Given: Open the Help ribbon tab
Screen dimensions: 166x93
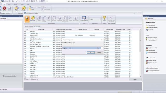Looking at the screenshot, I should tap(28, 4).
